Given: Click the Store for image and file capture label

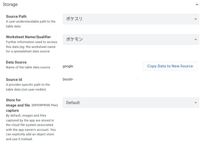Looking at the screenshot, I should pyautogui.click(x=18, y=105).
